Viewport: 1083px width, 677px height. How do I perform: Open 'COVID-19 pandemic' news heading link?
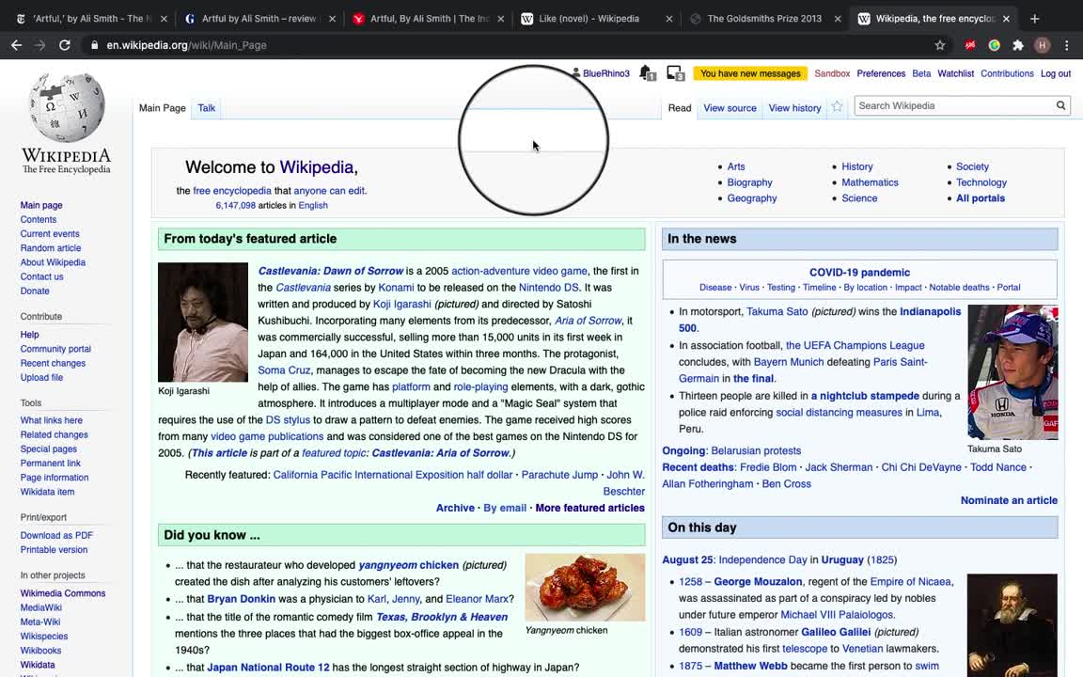(859, 272)
